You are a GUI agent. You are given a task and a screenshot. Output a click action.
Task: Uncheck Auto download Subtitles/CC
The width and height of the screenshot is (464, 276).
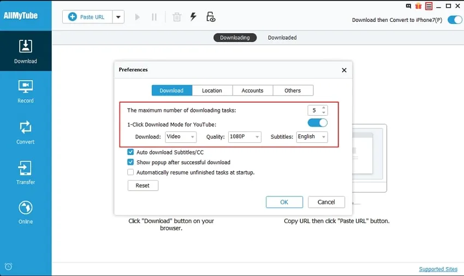point(130,152)
